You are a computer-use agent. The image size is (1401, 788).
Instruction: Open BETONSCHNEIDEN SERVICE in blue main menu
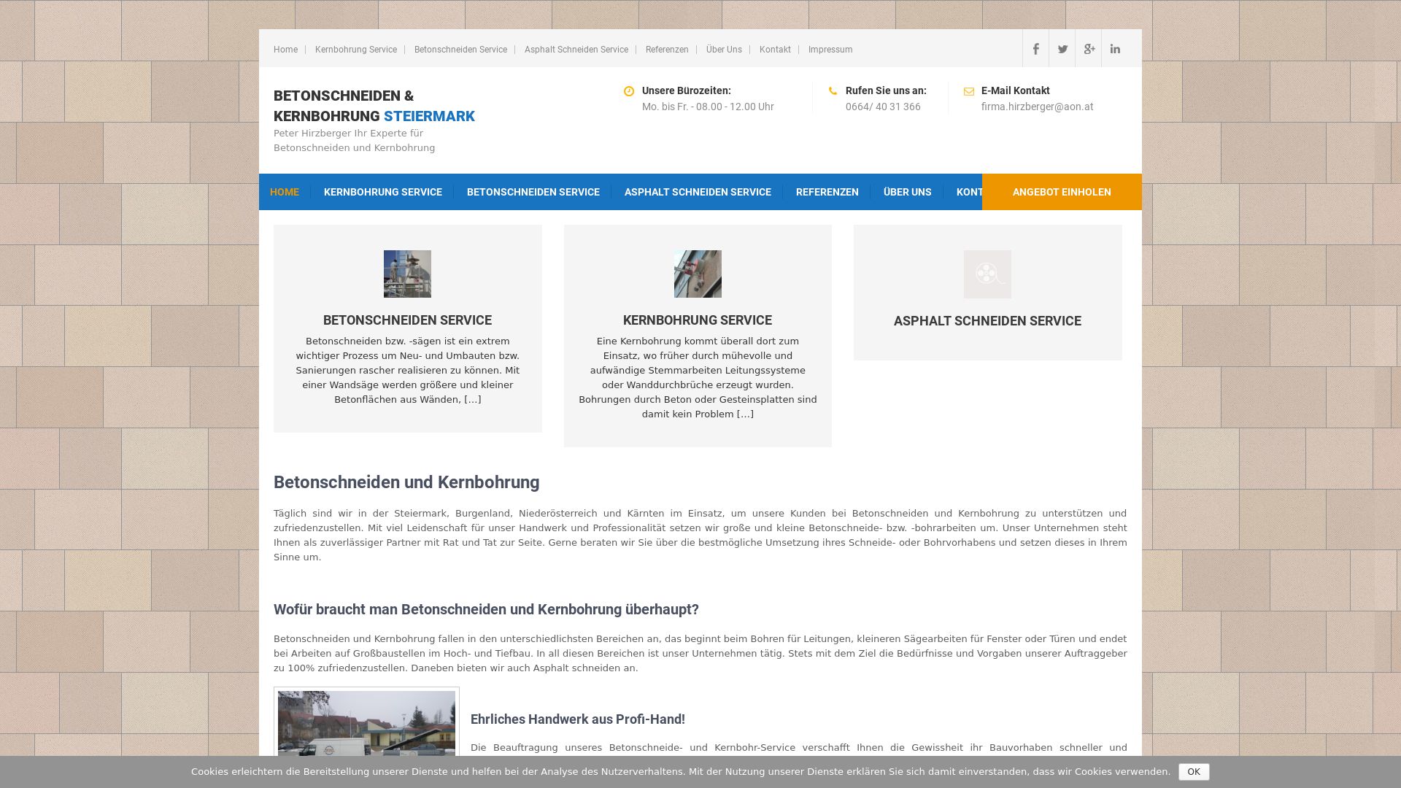coord(533,192)
